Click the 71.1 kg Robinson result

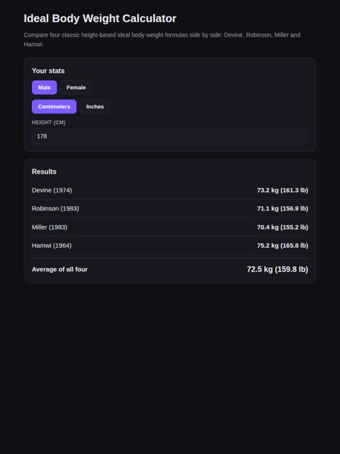pyautogui.click(x=283, y=208)
